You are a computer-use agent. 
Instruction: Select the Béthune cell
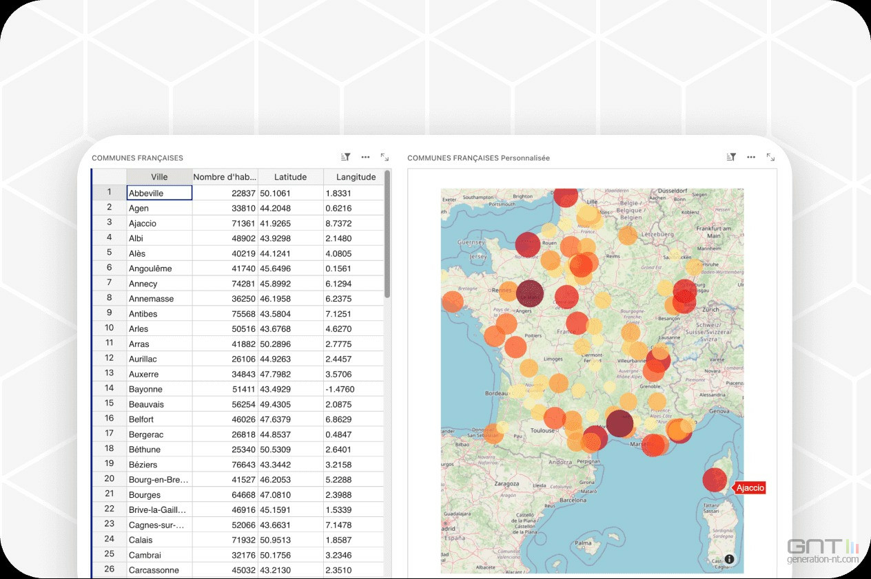pos(159,450)
